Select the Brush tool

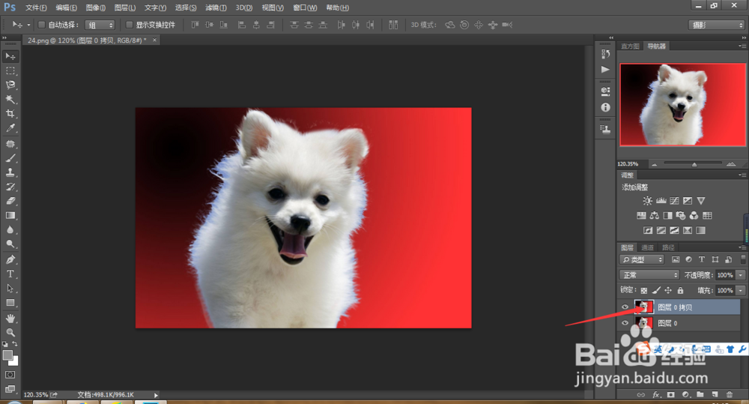pyautogui.click(x=10, y=158)
